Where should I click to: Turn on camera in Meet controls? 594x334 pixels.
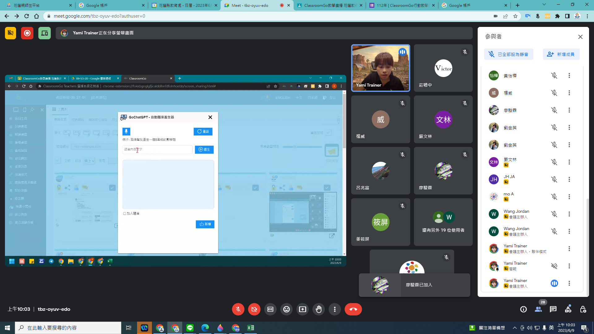tap(254, 309)
